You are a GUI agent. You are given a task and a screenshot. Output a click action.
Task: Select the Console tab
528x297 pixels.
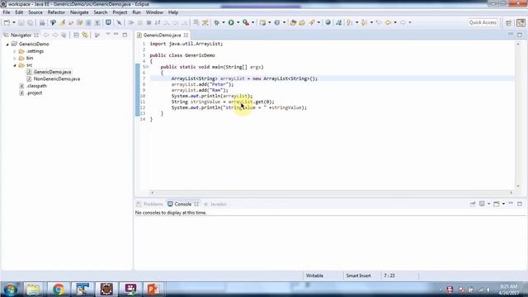[x=183, y=204]
